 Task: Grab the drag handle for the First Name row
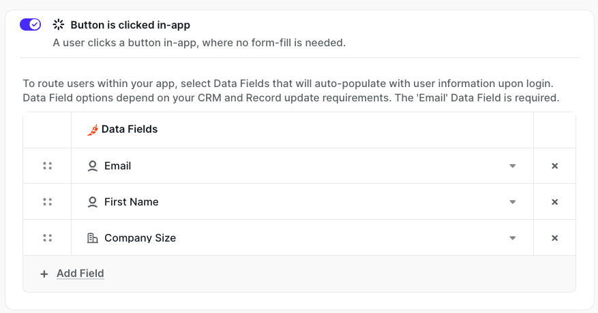pos(47,202)
